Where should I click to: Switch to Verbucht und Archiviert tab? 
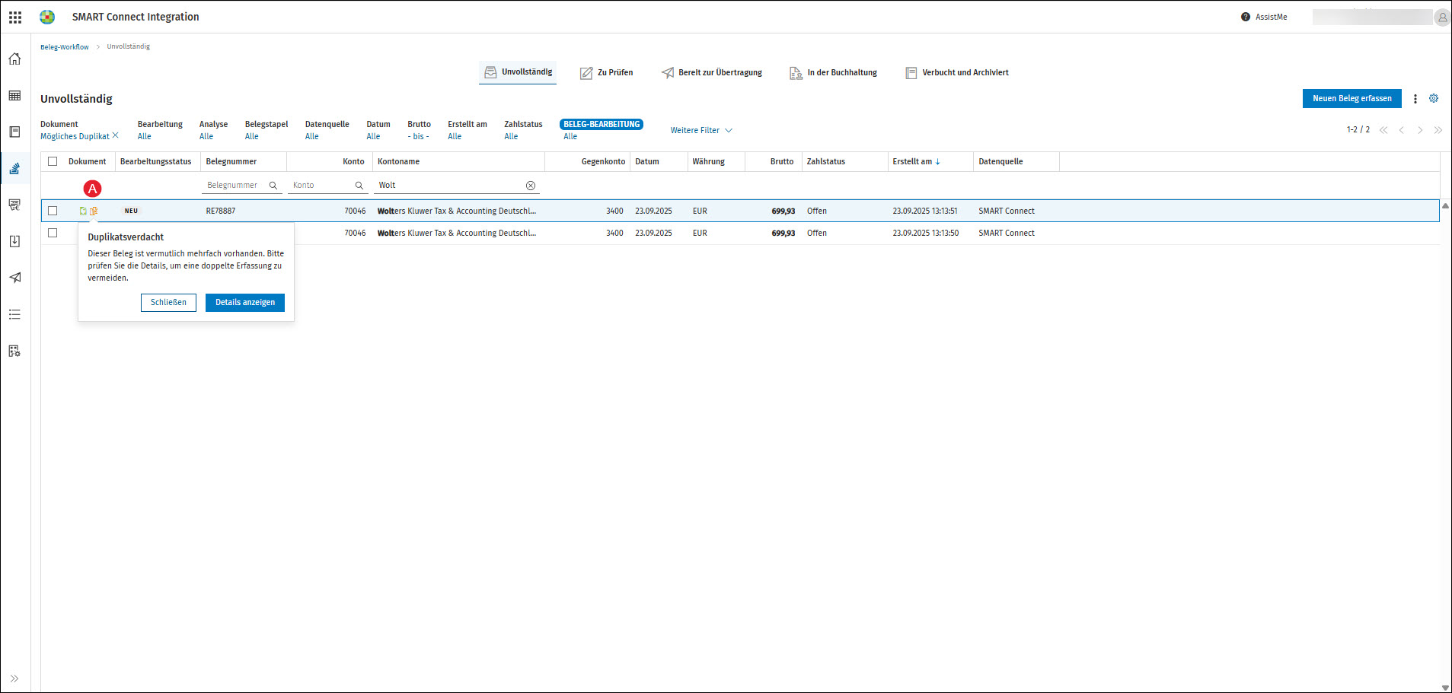click(x=957, y=73)
